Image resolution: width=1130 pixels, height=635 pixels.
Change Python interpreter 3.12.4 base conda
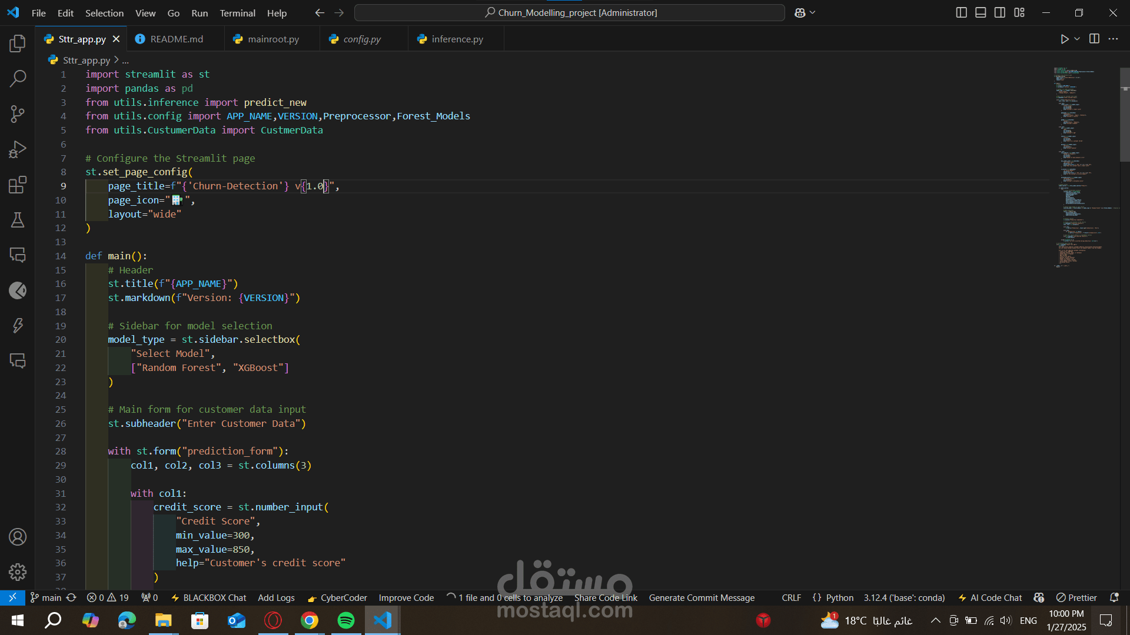[x=904, y=597]
